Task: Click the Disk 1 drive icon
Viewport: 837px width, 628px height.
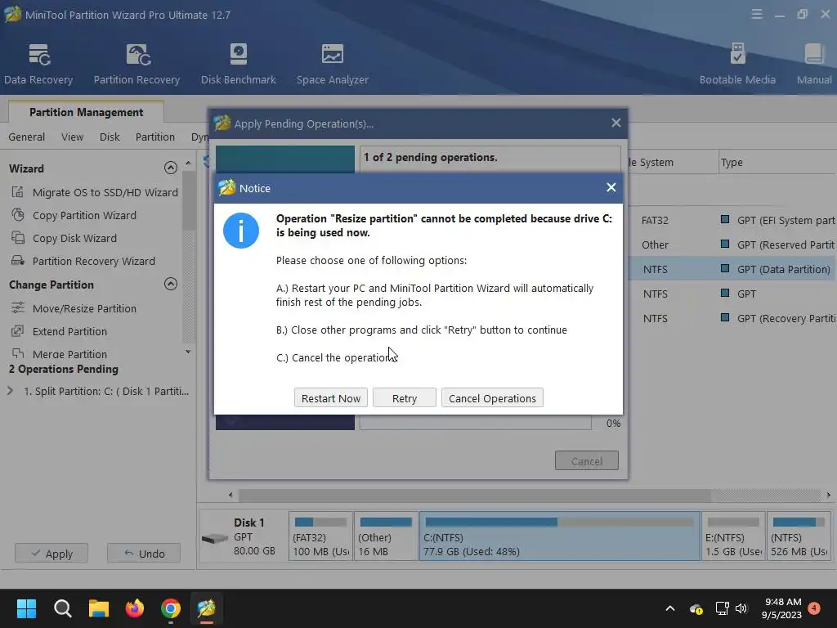Action: (x=215, y=538)
